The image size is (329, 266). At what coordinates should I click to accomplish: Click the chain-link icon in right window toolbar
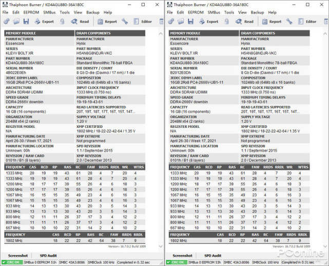coord(171,21)
